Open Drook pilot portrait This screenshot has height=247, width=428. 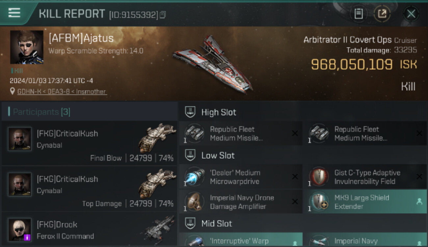[20, 230]
